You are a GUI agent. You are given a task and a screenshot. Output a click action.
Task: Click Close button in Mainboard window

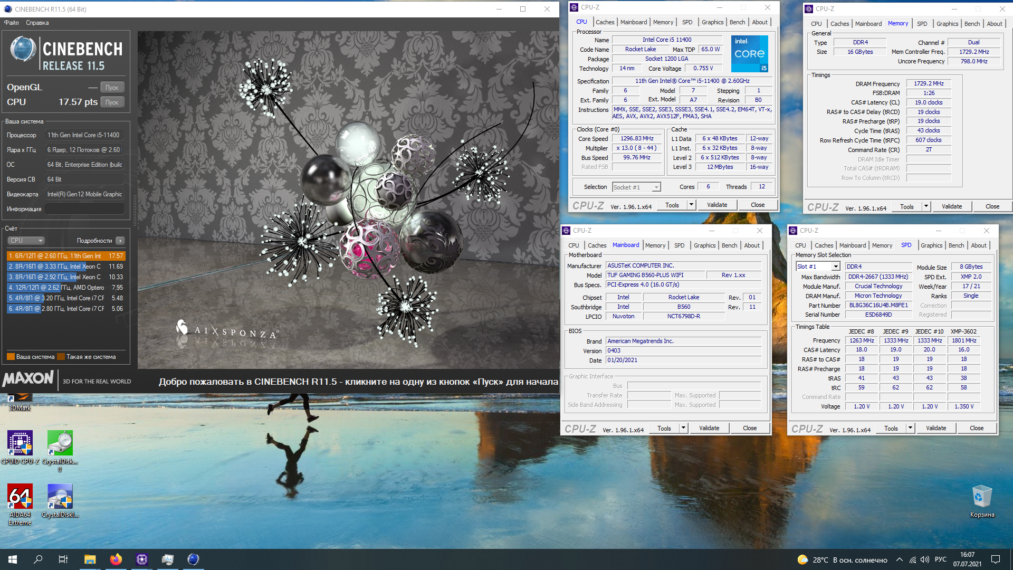[x=749, y=428]
